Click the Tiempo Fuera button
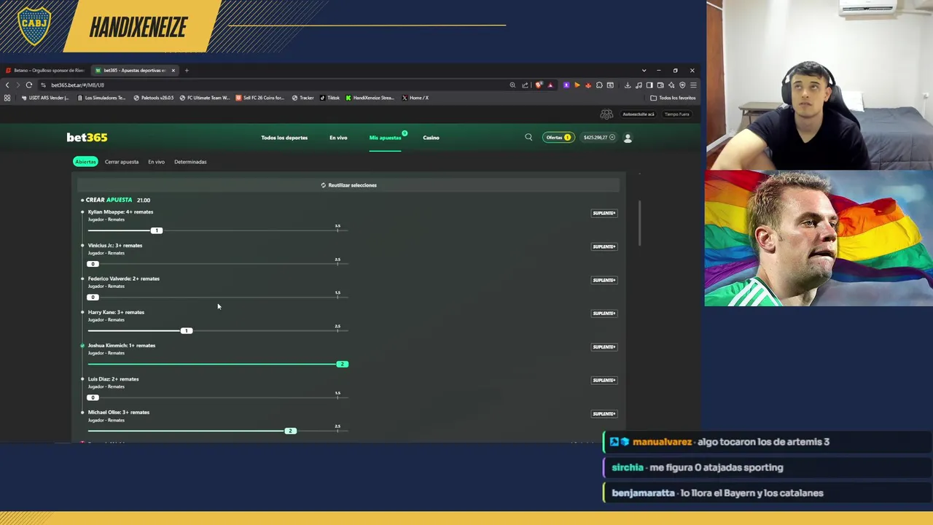 (x=676, y=114)
